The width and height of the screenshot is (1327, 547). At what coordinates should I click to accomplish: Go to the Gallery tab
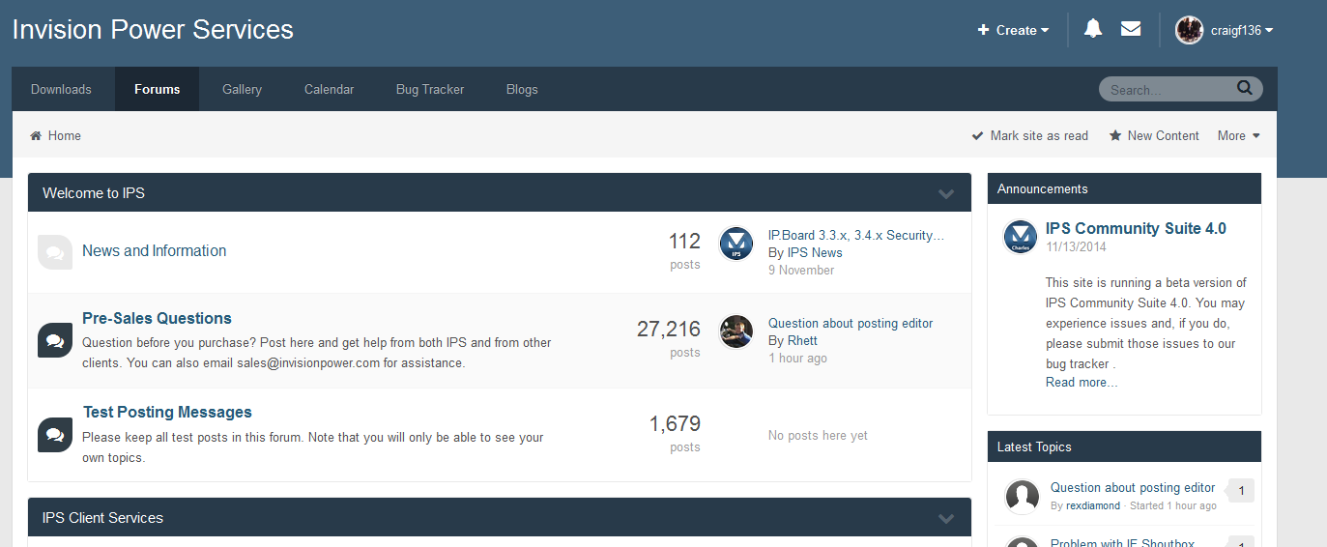[x=242, y=89]
